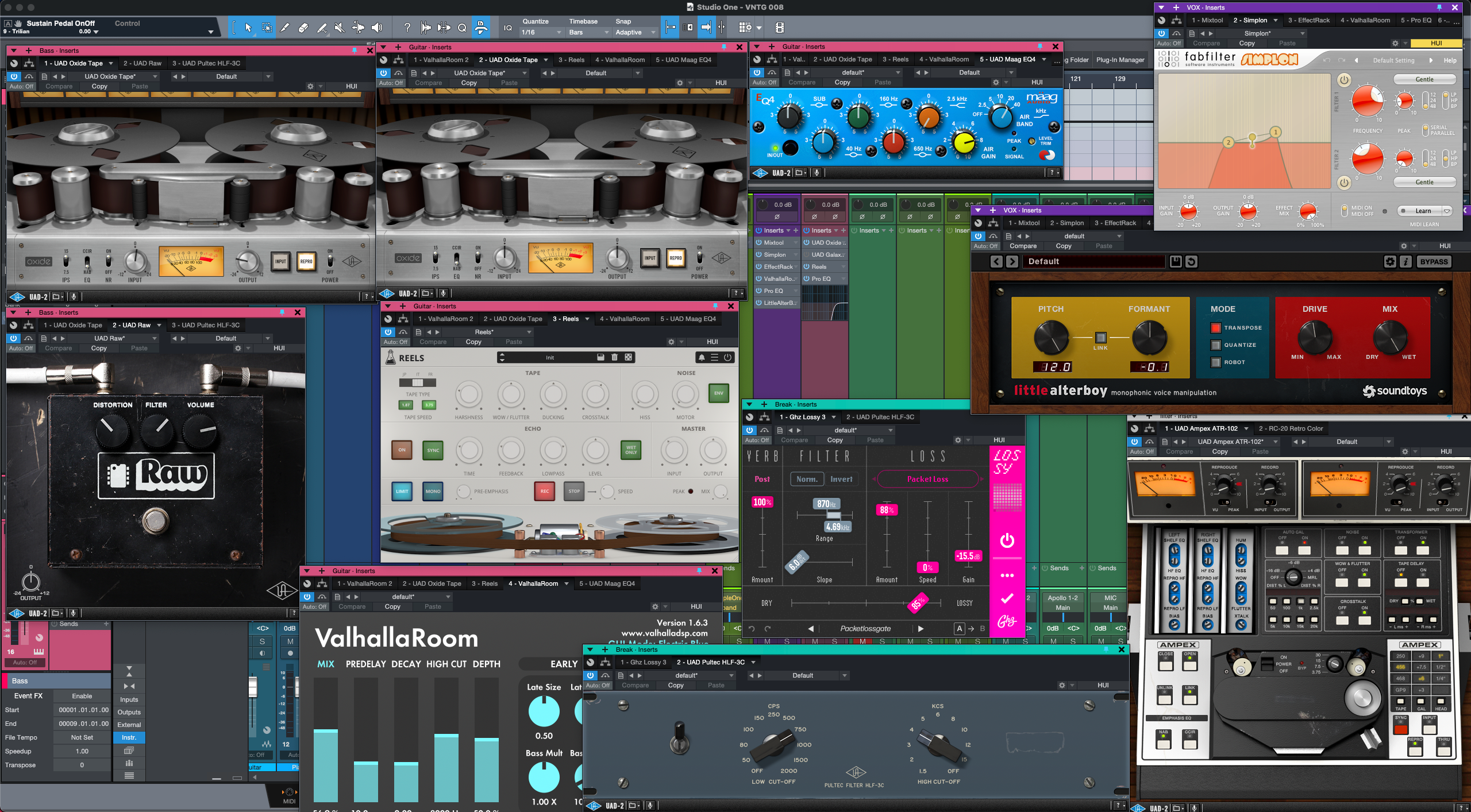The image size is (1471, 812).
Task: Select the Eraser tool icon
Action: click(303, 28)
